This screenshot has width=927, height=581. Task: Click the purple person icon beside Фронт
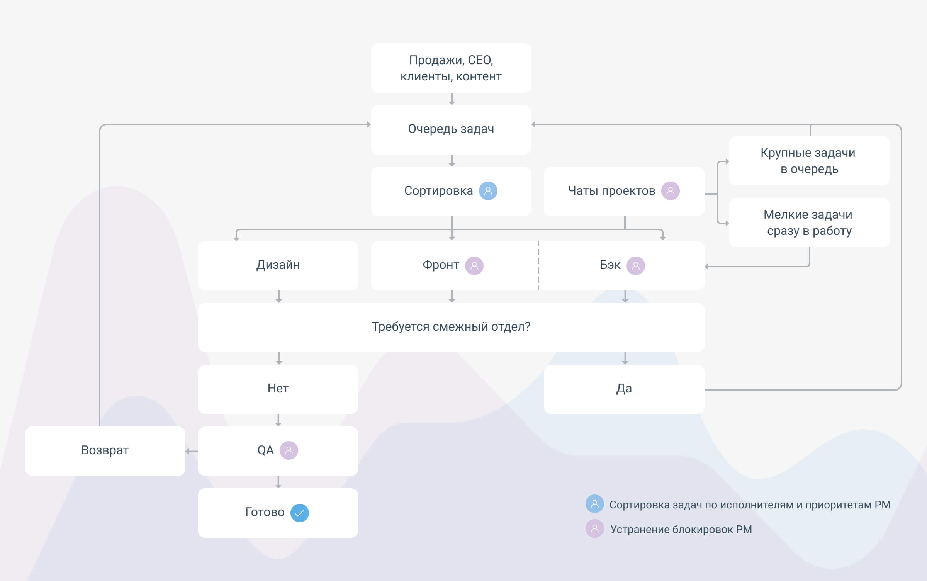[474, 266]
